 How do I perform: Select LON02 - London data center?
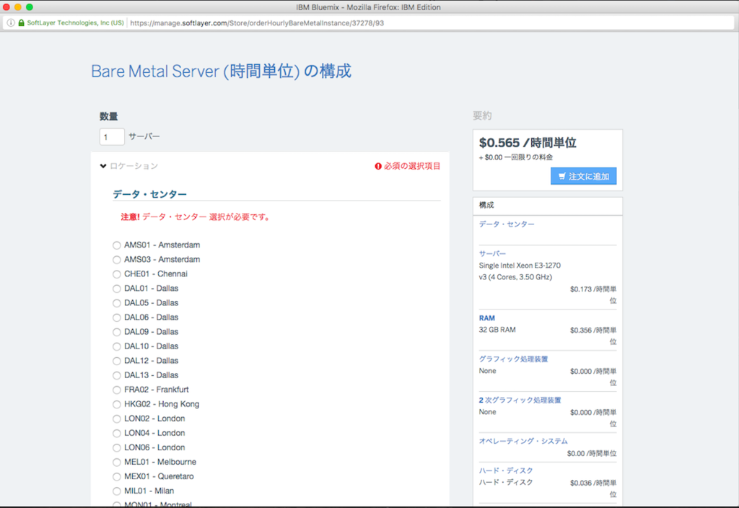click(116, 419)
